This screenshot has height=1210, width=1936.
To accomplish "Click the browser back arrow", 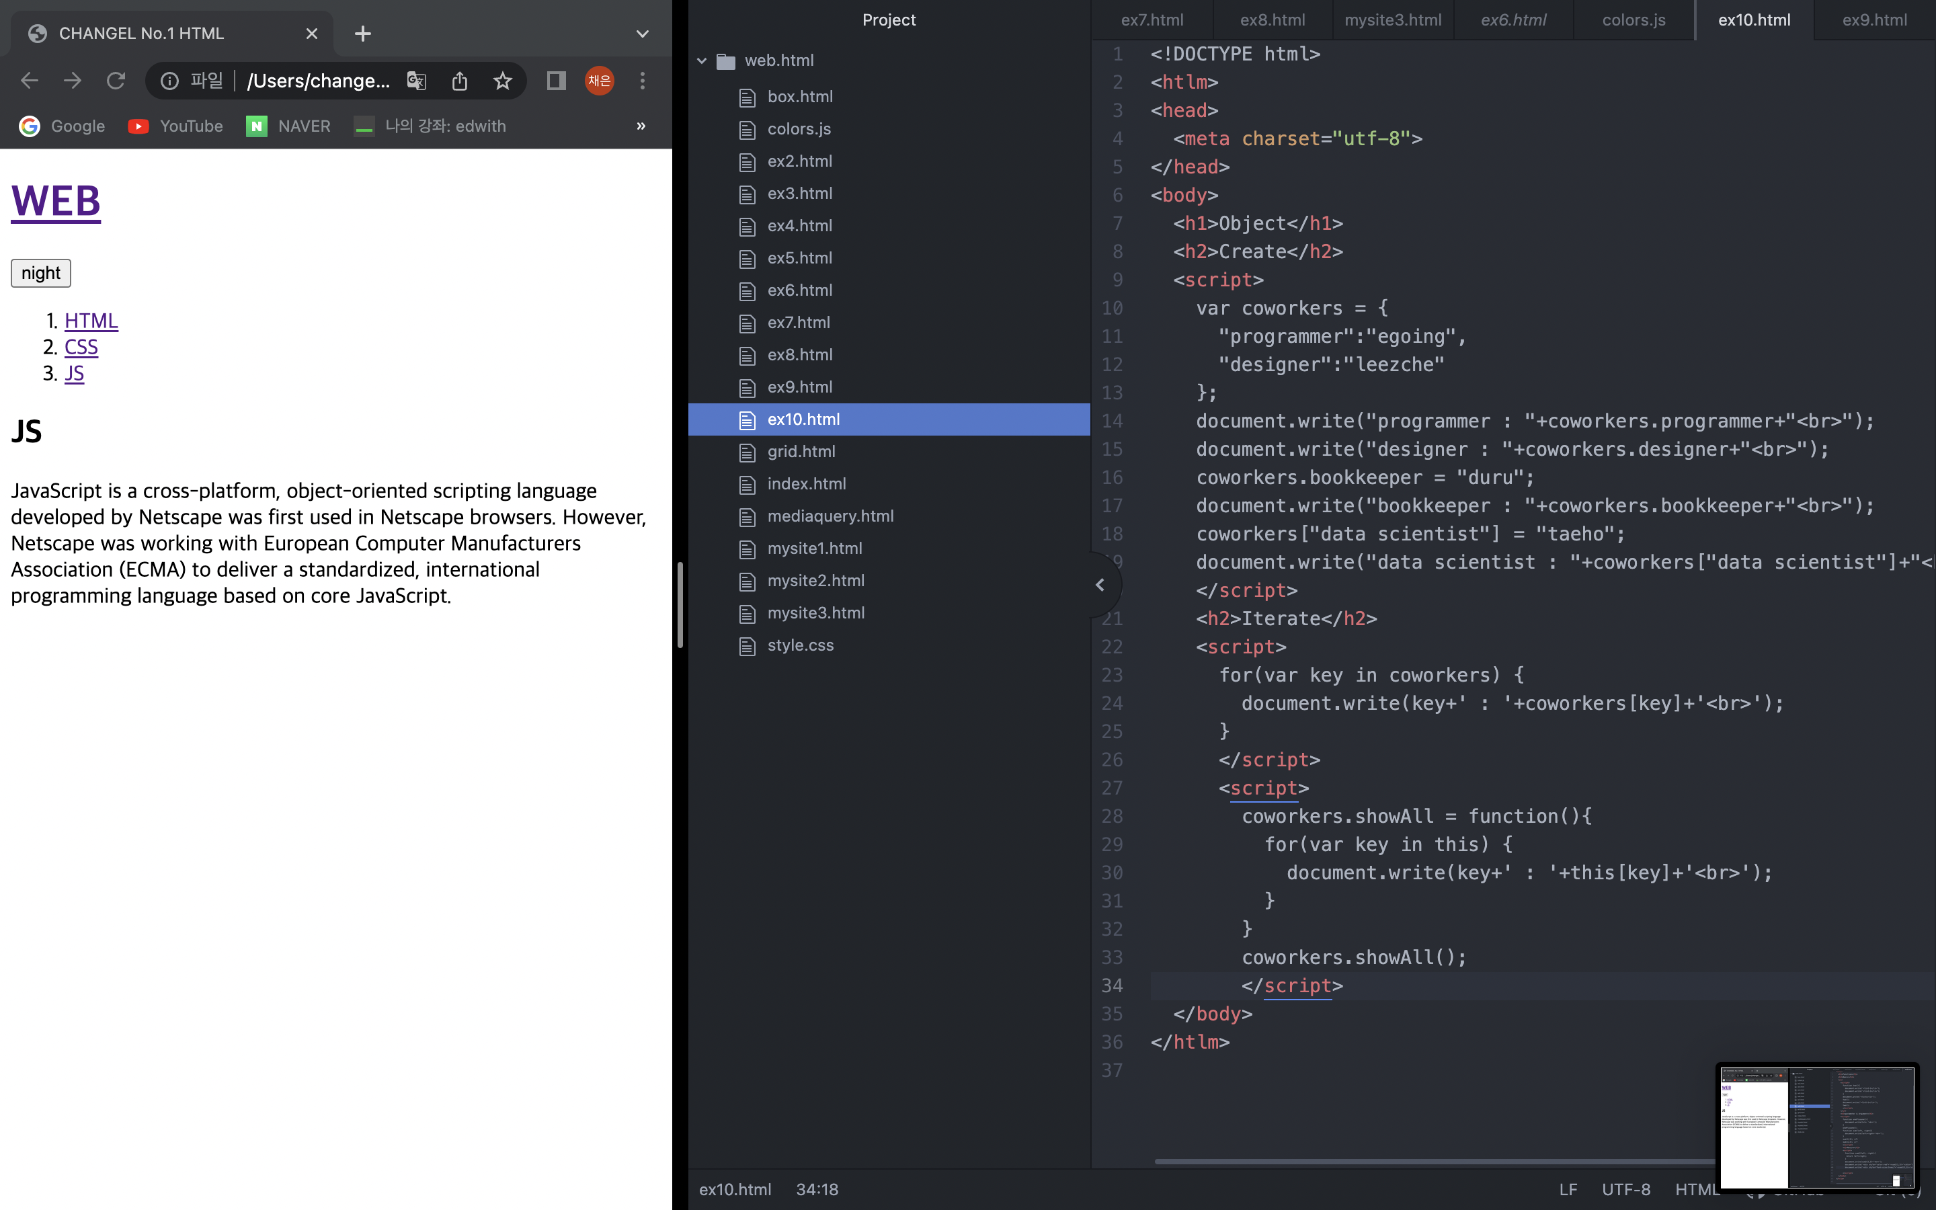I will [x=30, y=81].
